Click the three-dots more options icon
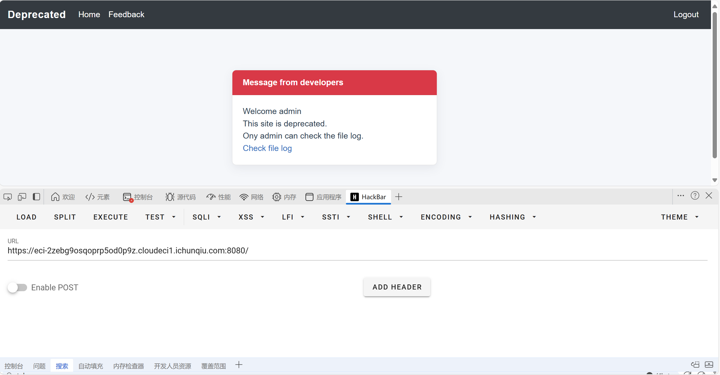720x375 pixels. pos(681,196)
